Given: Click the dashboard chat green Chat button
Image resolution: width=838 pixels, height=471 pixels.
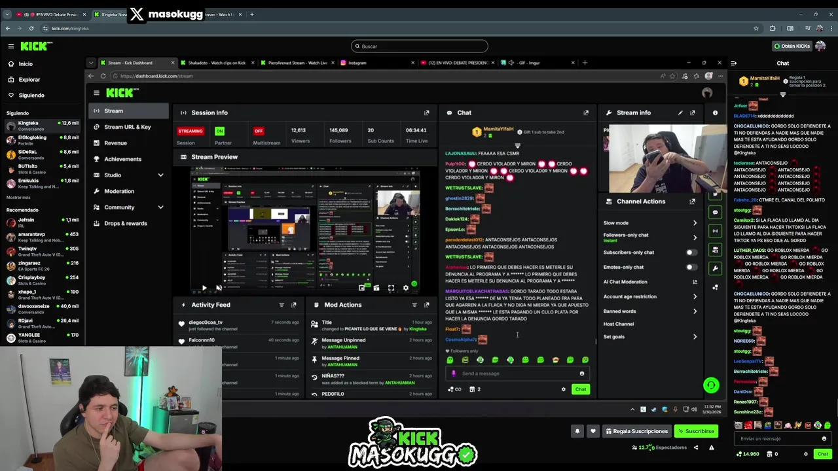Looking at the screenshot, I should (x=581, y=389).
